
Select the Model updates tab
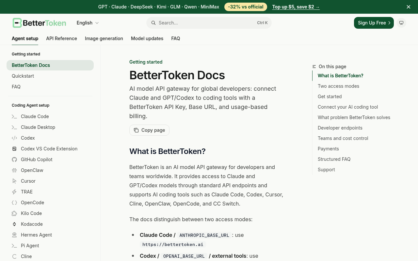147,38
